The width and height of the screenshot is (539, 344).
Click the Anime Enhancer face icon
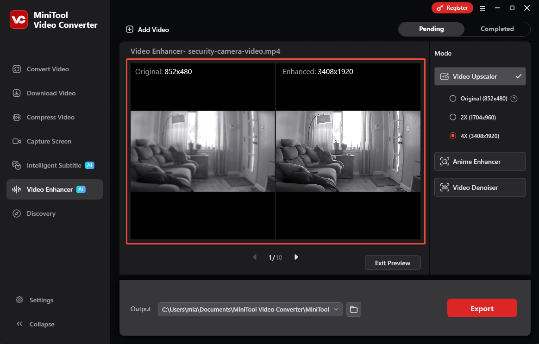tap(445, 162)
